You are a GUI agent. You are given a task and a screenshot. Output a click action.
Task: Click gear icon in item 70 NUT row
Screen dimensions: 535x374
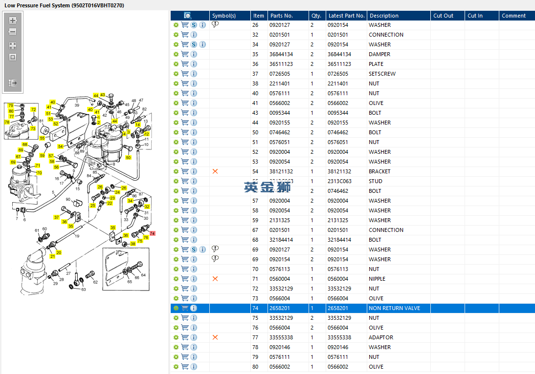pos(176,269)
